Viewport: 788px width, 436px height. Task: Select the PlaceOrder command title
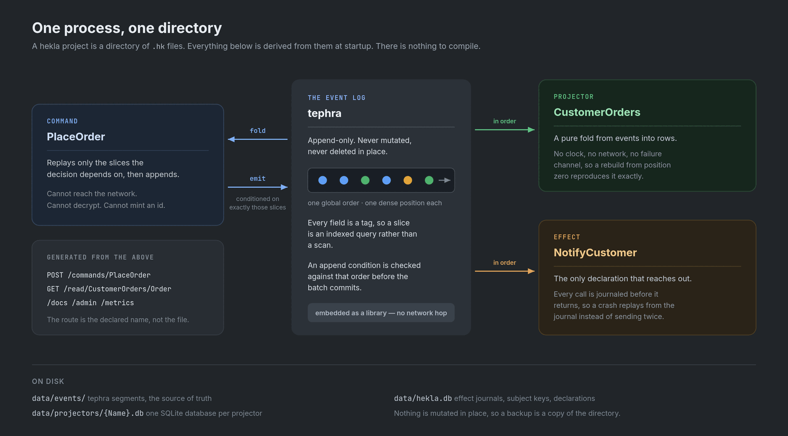coord(76,137)
